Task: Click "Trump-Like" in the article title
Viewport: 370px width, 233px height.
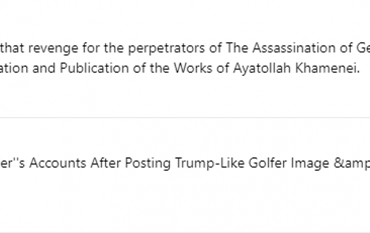Action: (x=209, y=164)
